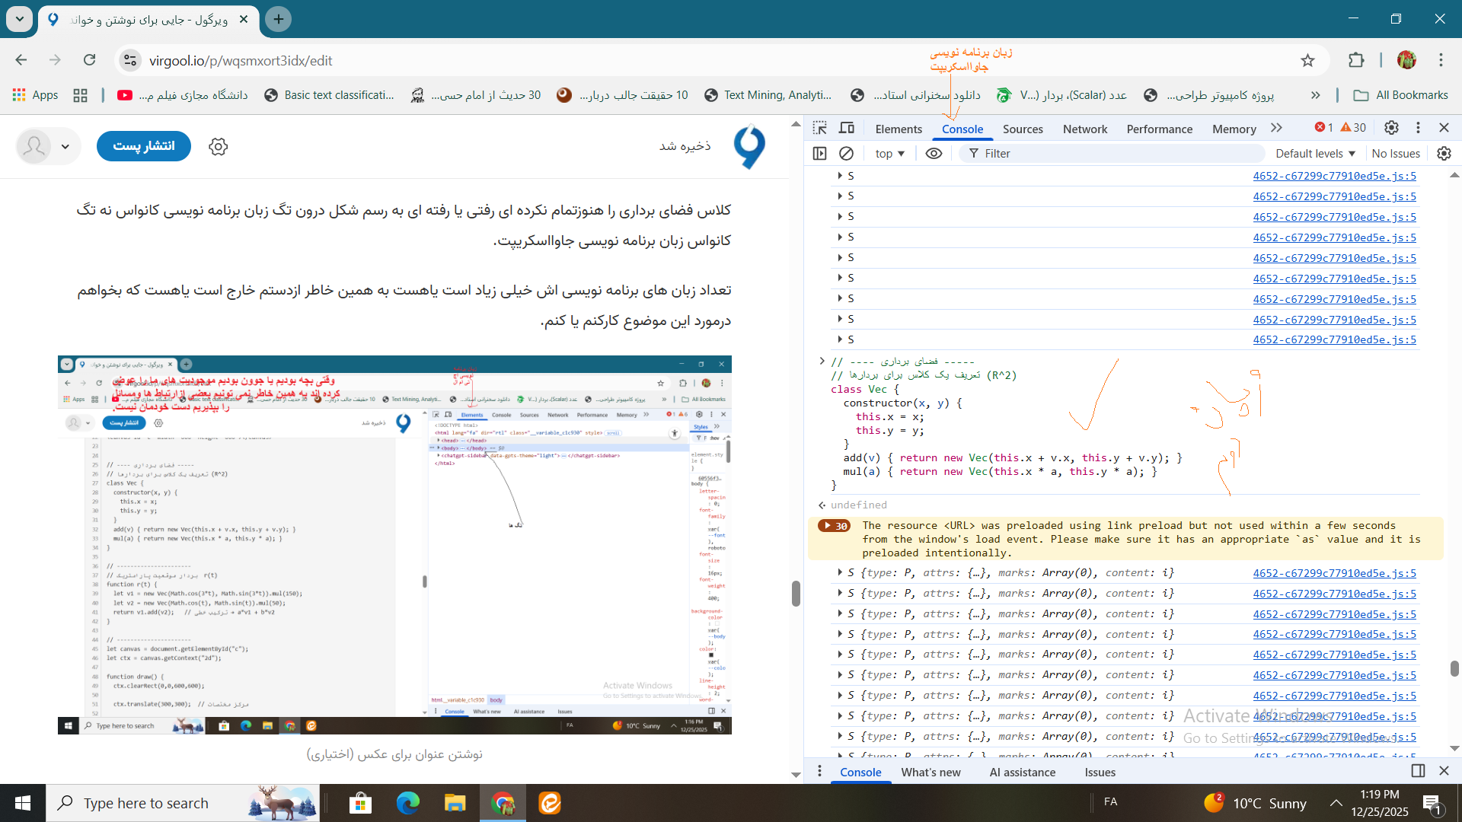Open the first 4652-c67299c77910ed5e.js:5 source link

1334,176
